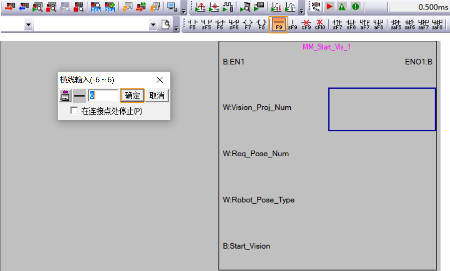Select horizontal line F9 tool
The width and height of the screenshot is (450, 271).
(x=278, y=24)
